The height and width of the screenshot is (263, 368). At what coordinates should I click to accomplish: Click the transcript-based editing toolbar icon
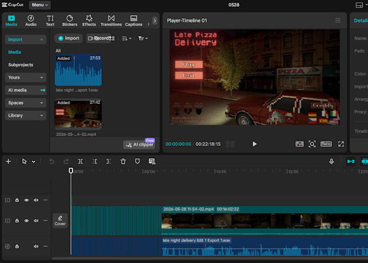[x=152, y=161]
